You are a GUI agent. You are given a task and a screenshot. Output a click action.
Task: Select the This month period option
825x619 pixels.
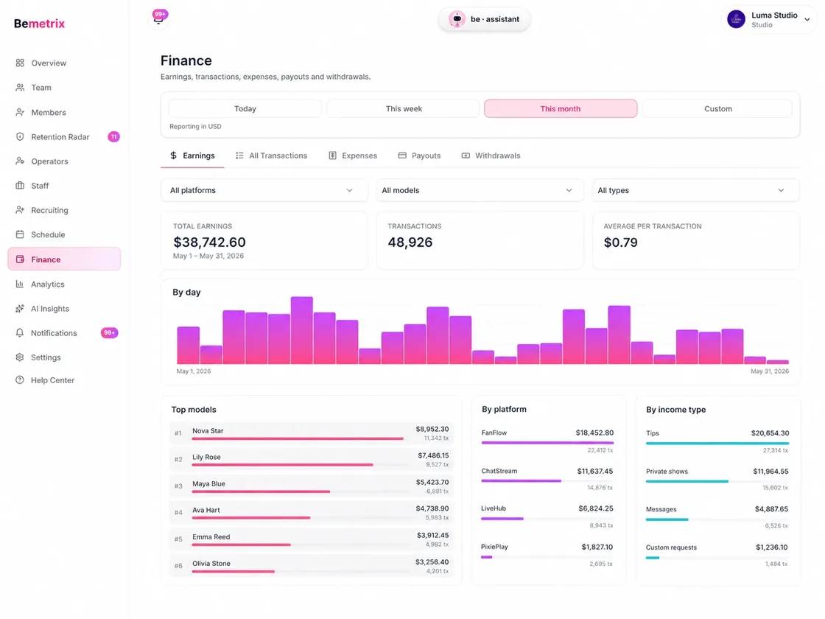pyautogui.click(x=561, y=109)
